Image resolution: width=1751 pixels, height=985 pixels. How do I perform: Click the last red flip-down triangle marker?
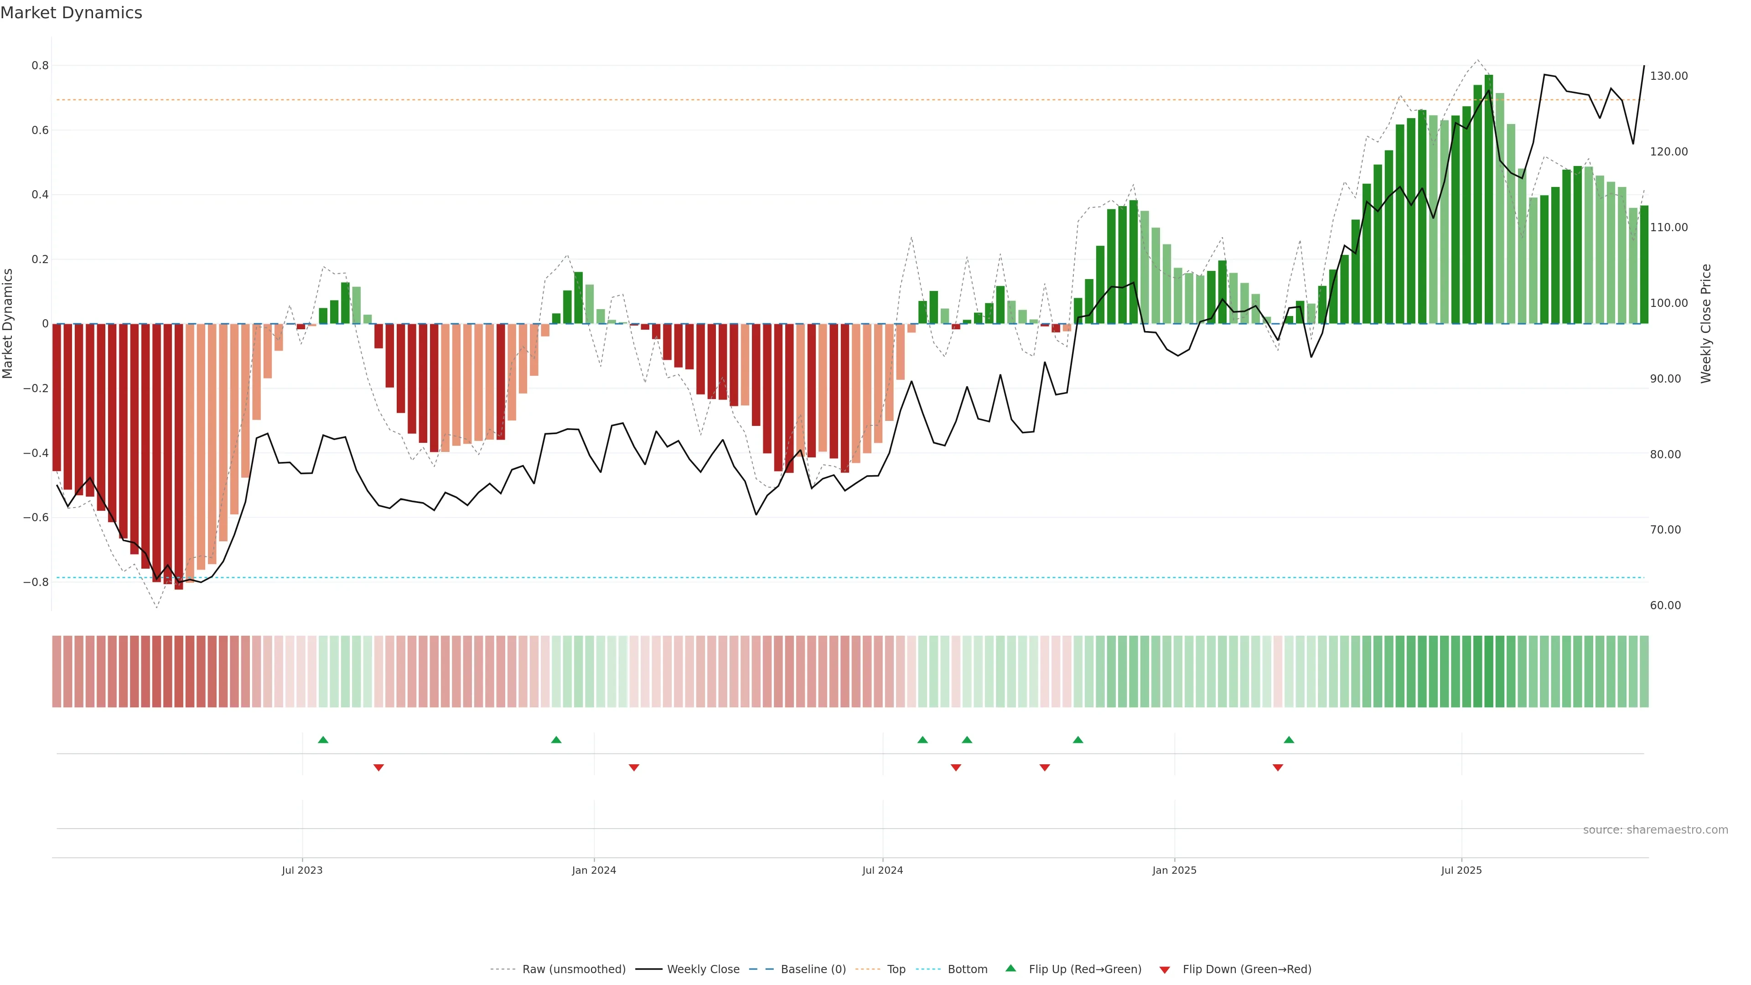pyautogui.click(x=1278, y=767)
